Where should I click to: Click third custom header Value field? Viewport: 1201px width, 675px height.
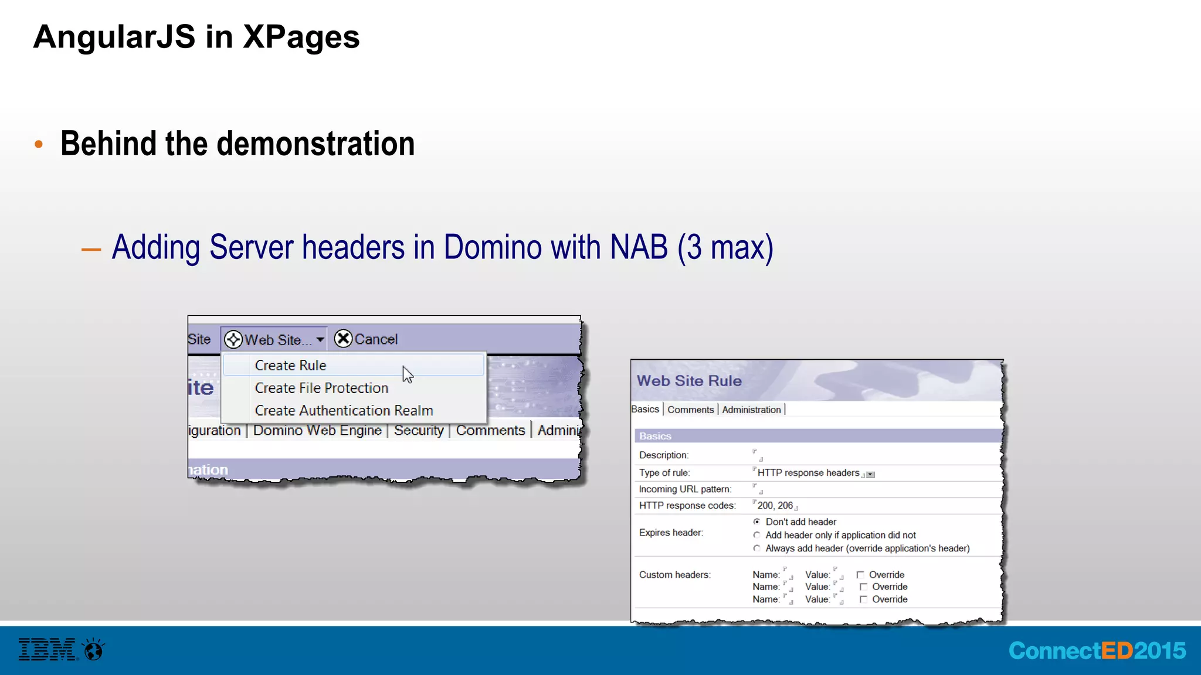[838, 599]
